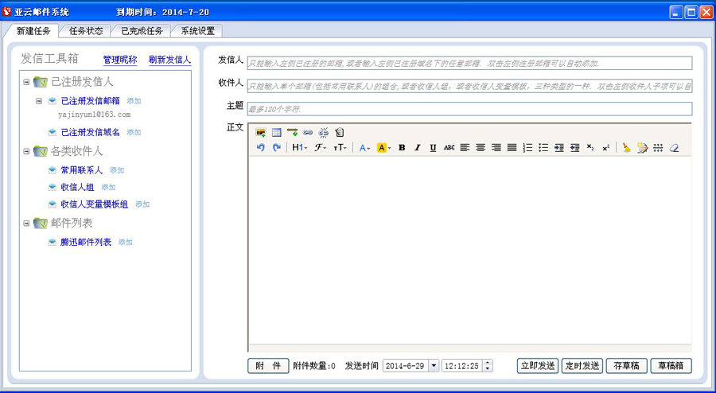Image resolution: width=716 pixels, height=393 pixels.
Task: Open the 系统设置 tab
Action: pyautogui.click(x=197, y=31)
